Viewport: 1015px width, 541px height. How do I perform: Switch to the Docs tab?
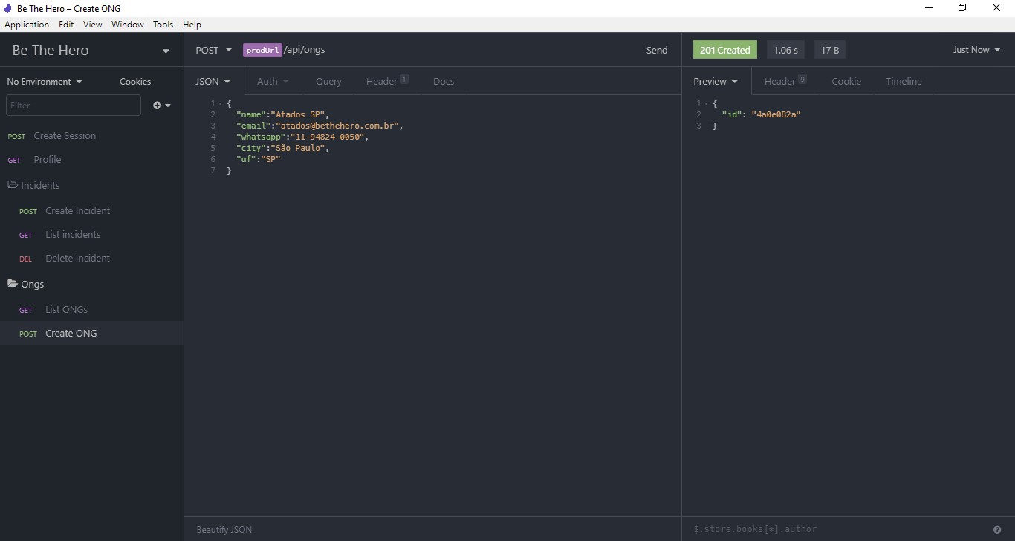coord(444,81)
